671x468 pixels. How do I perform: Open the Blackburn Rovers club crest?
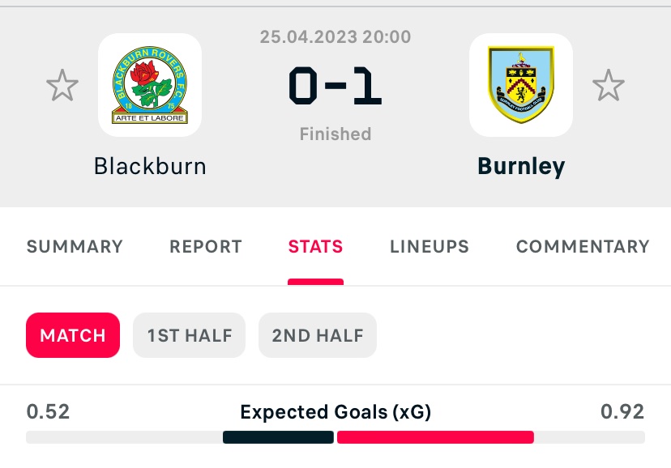click(150, 85)
